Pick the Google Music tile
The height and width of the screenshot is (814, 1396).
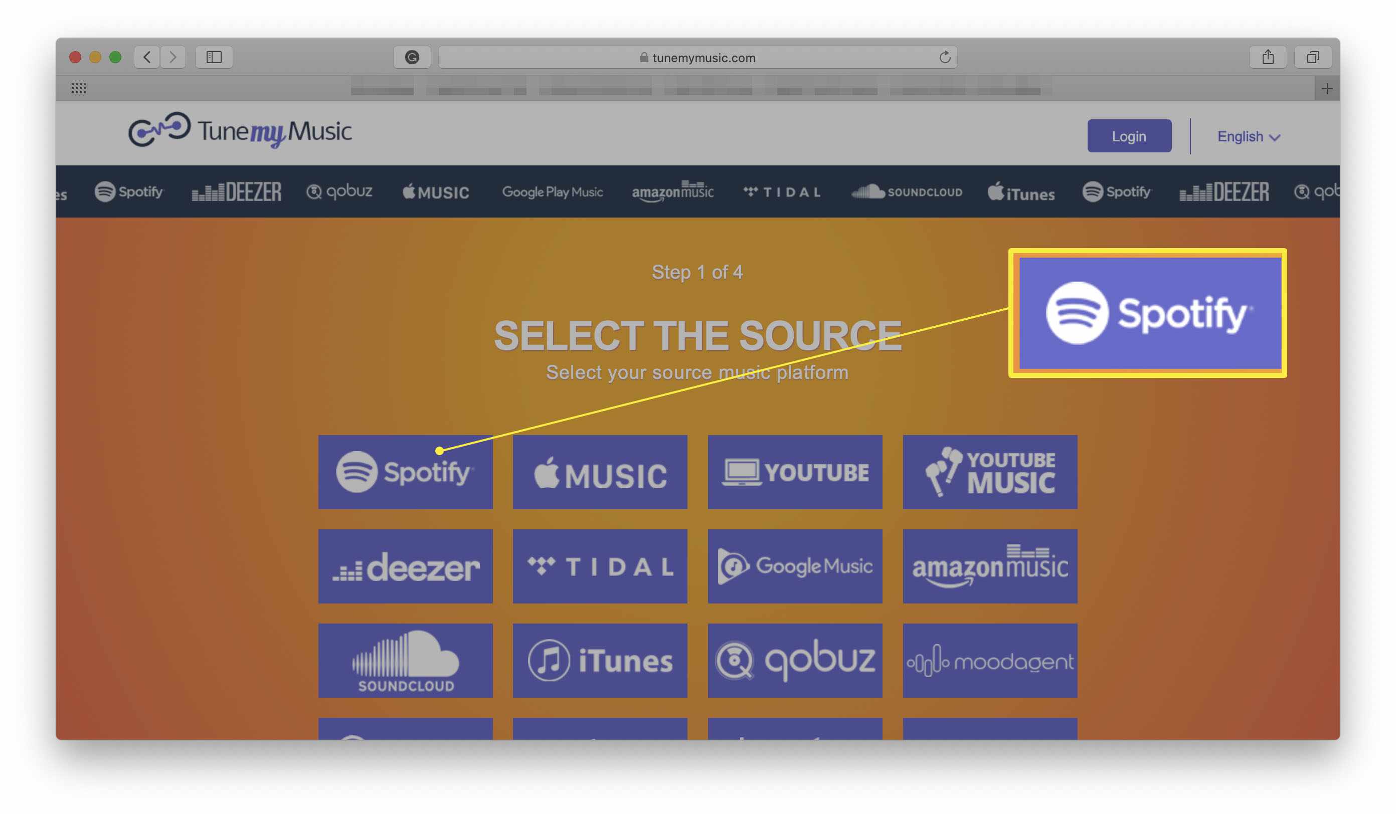pyautogui.click(x=795, y=566)
